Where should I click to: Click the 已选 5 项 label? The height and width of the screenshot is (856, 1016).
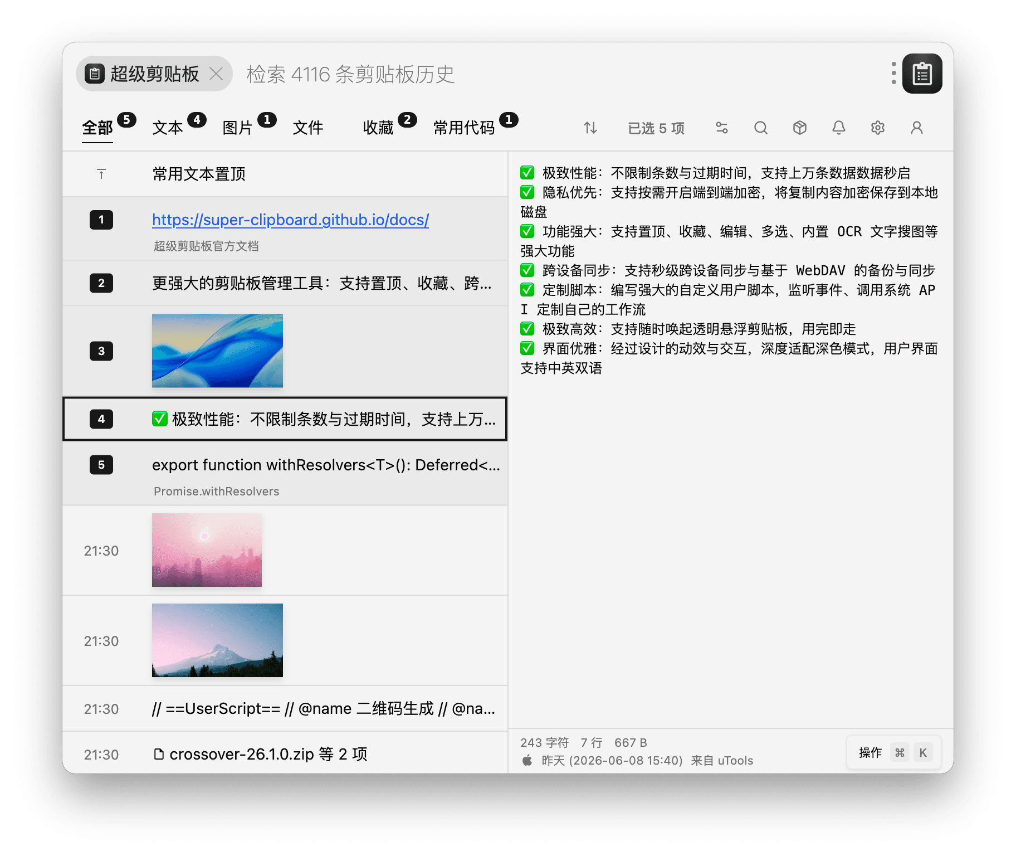click(656, 128)
